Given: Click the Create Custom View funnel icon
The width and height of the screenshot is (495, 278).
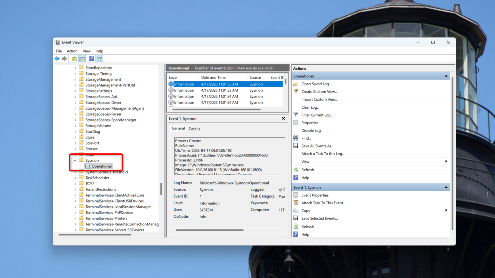Looking at the screenshot, I should 296,92.
